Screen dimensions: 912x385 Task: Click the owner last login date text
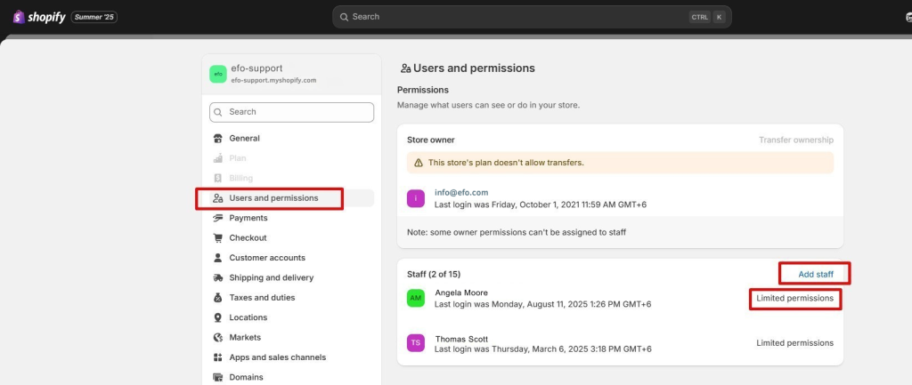(x=541, y=205)
